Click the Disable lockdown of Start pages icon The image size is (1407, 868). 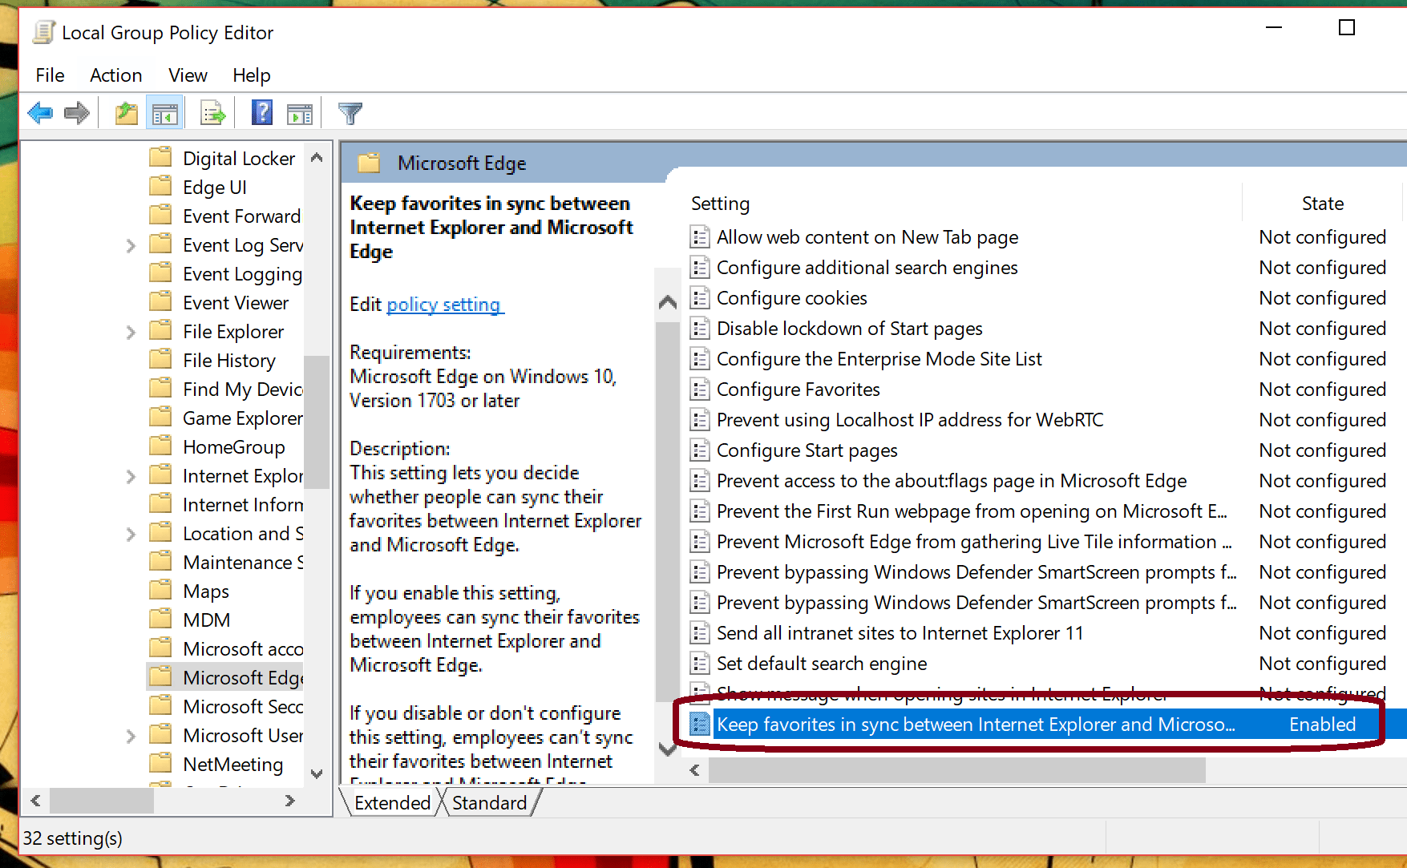pos(700,329)
